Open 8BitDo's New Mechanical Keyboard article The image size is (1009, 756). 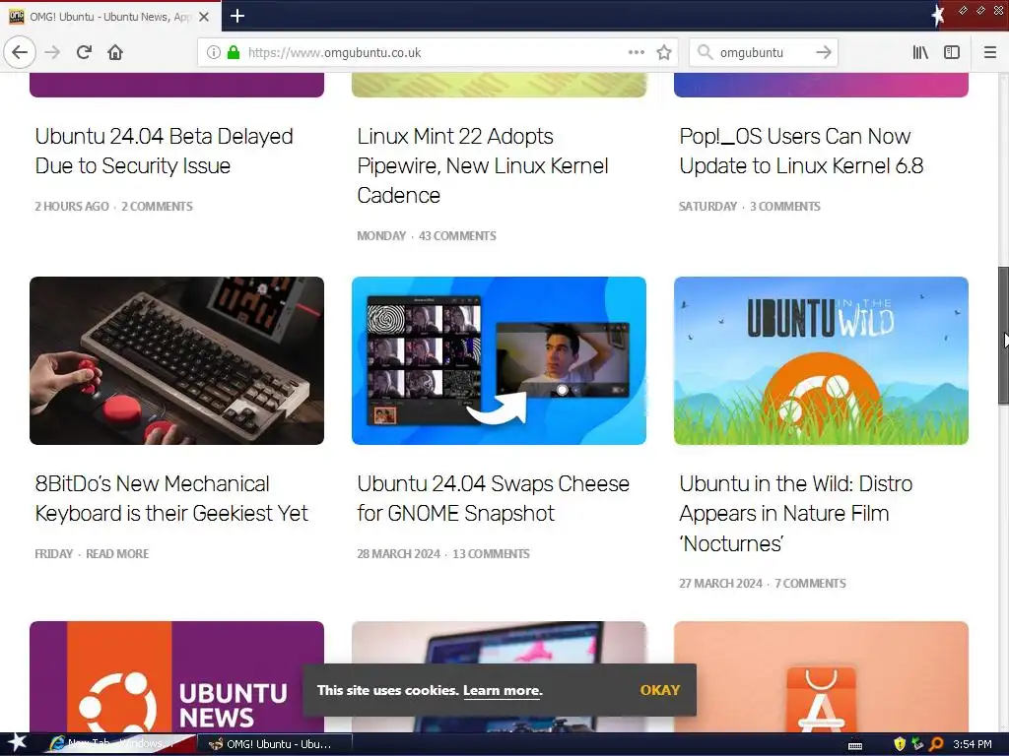(171, 499)
